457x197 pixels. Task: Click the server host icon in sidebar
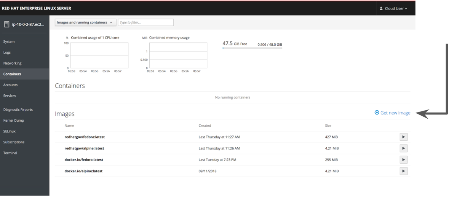click(6, 24)
